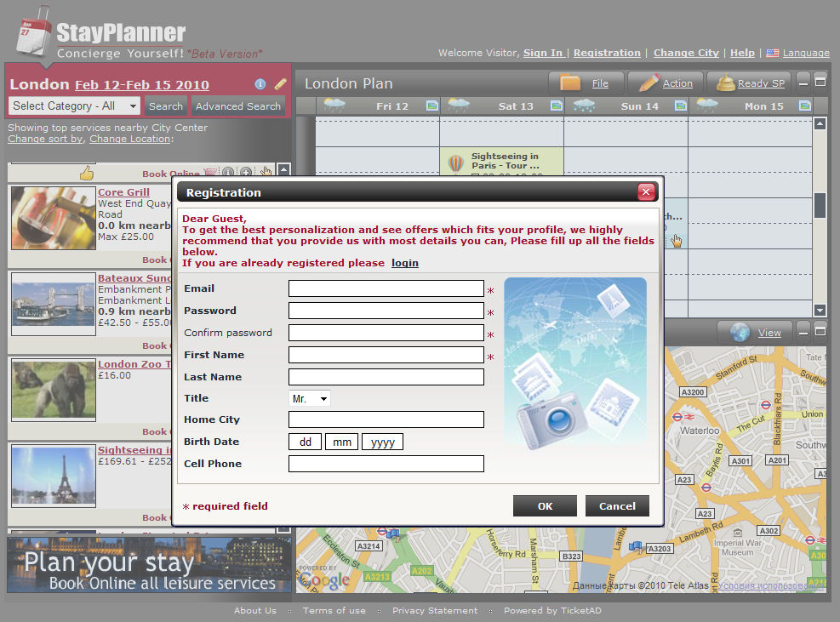The height and width of the screenshot is (622, 840).
Task: Click the folder icon on the File button
Action: pos(570,83)
